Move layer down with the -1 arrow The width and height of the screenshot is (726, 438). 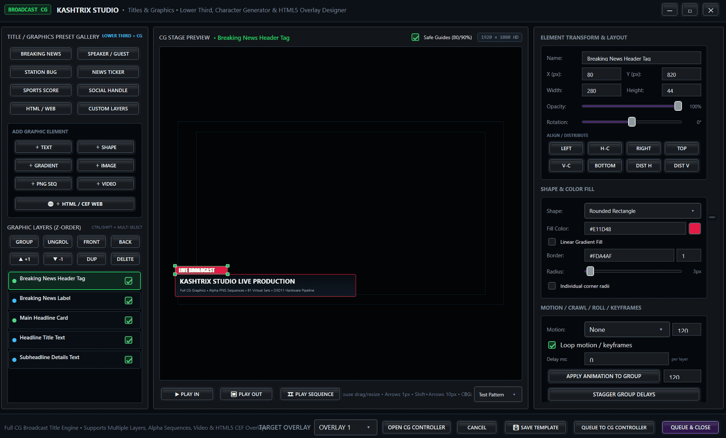coord(58,259)
